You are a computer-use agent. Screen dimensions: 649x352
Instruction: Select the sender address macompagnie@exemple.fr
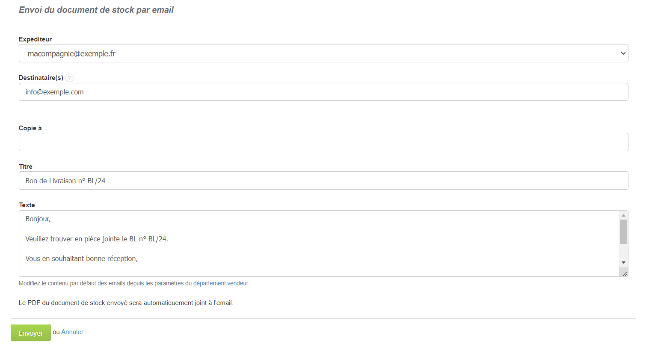71,54
